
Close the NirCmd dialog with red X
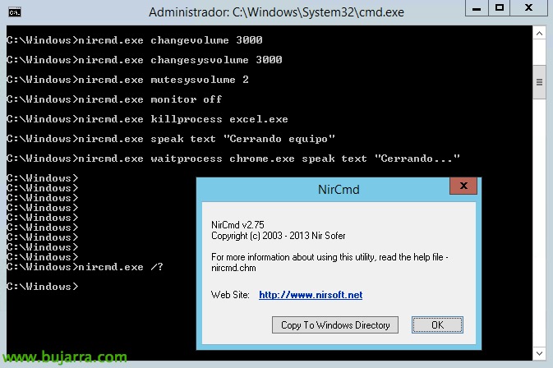click(x=463, y=187)
